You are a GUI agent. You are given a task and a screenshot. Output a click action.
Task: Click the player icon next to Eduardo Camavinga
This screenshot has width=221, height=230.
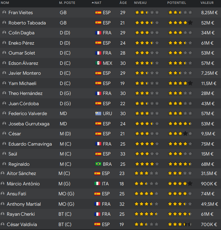click(4, 144)
